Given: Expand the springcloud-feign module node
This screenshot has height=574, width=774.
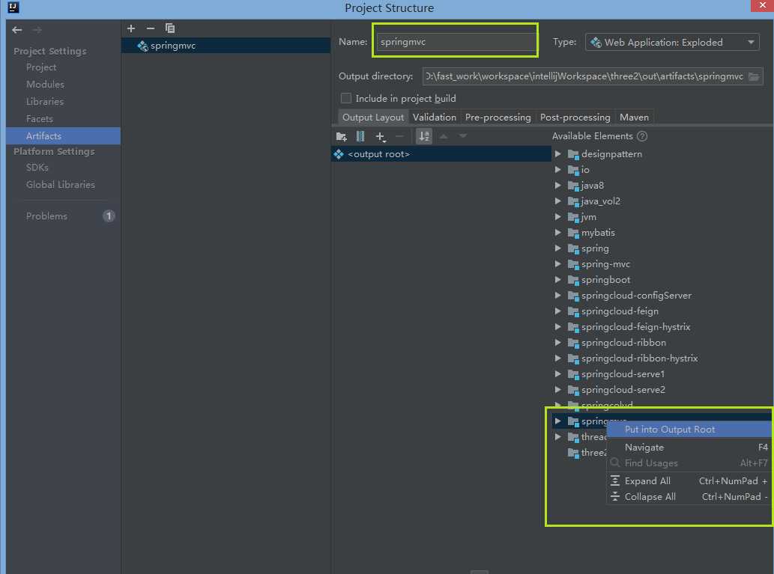Looking at the screenshot, I should tap(557, 311).
